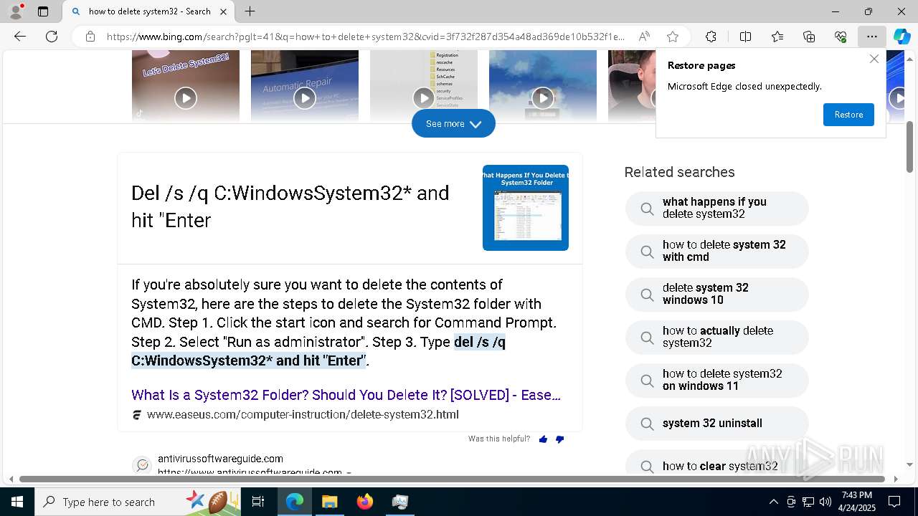Image resolution: width=918 pixels, height=516 pixels.
Task: Mark answer unhelpful with thumbs down
Action: (x=560, y=439)
